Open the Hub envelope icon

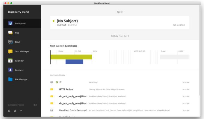(x=10, y=33)
